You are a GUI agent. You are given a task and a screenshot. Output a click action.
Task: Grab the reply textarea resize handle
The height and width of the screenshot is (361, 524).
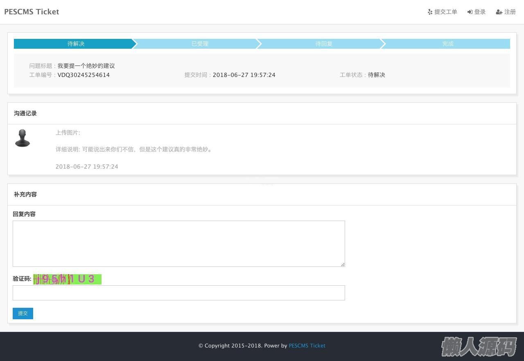pyautogui.click(x=343, y=264)
